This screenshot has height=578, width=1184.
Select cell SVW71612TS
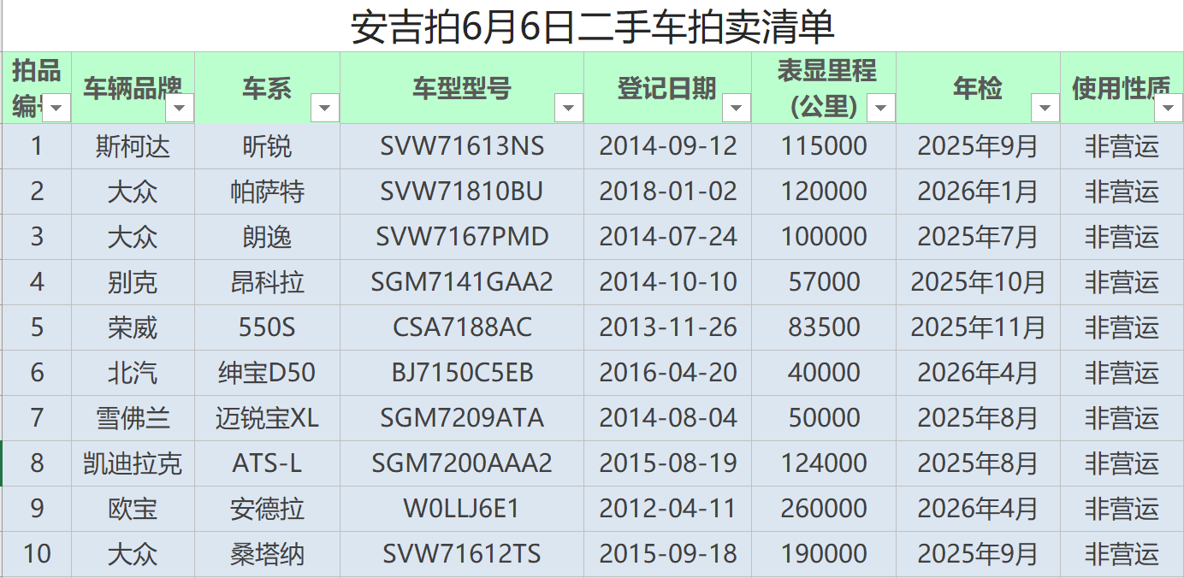click(x=462, y=554)
